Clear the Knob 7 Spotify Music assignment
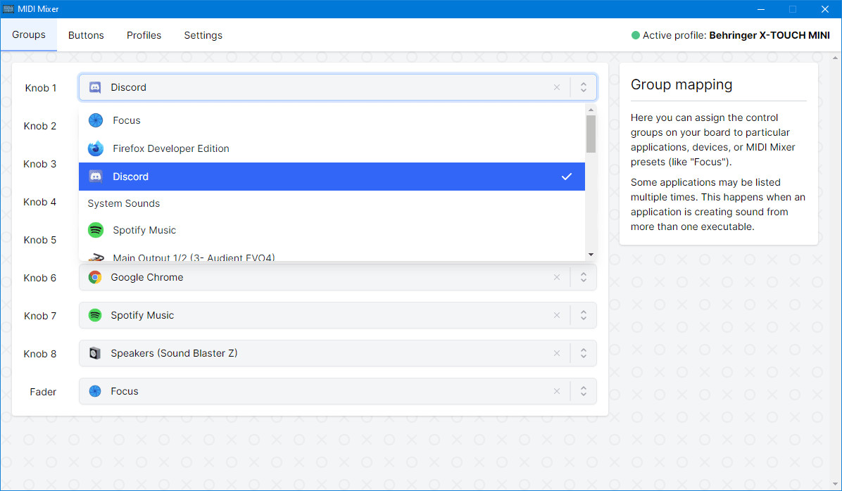This screenshot has height=491, width=842. [557, 316]
